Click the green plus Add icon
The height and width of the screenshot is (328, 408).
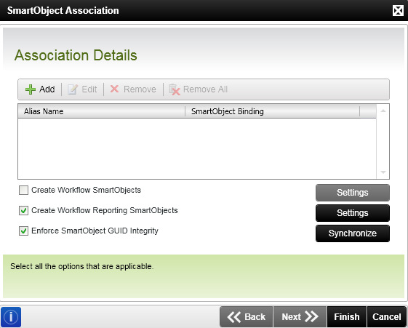[x=31, y=89]
